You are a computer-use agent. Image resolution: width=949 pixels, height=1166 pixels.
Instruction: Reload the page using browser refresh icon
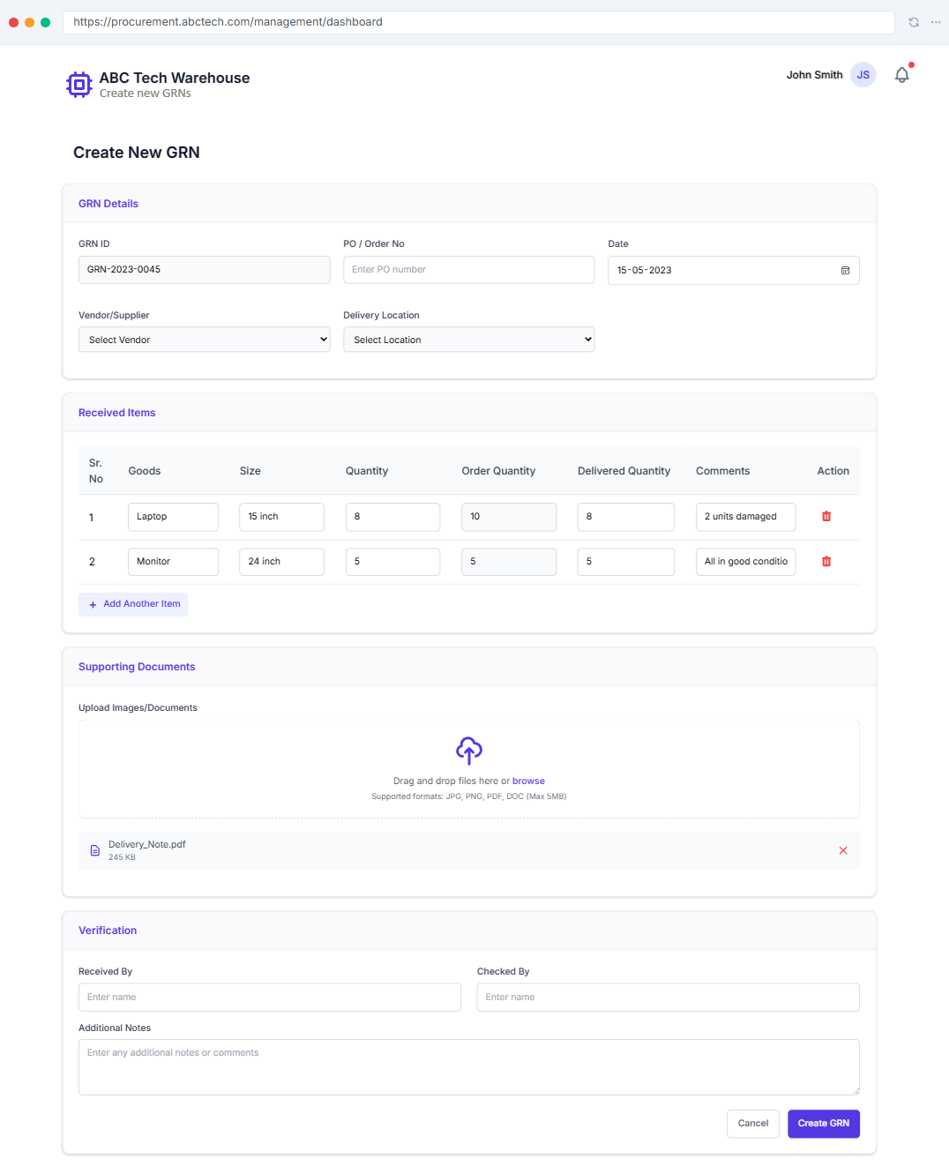coord(914,22)
